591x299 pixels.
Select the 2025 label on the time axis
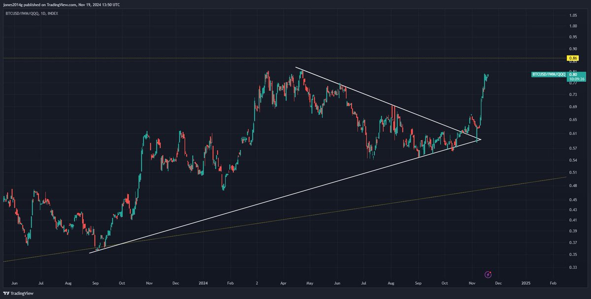[526, 283]
